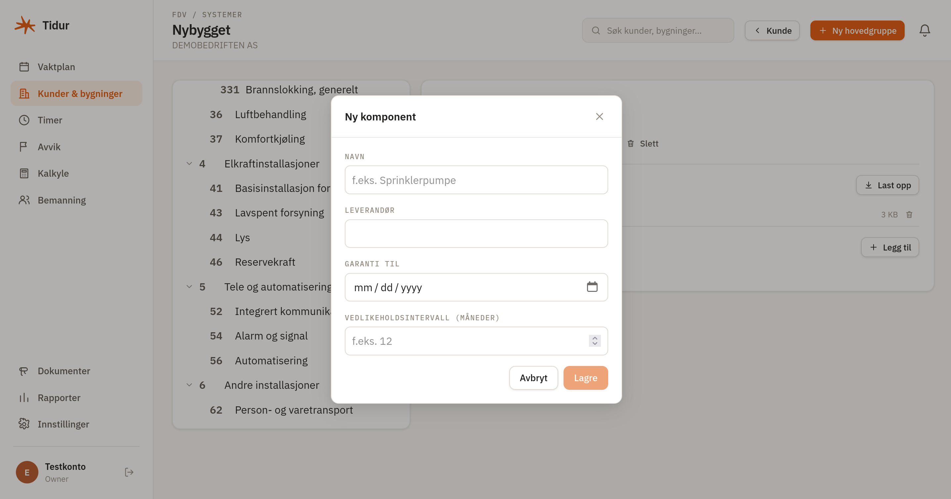Click the Bemanning people icon
The width and height of the screenshot is (951, 499).
point(24,200)
